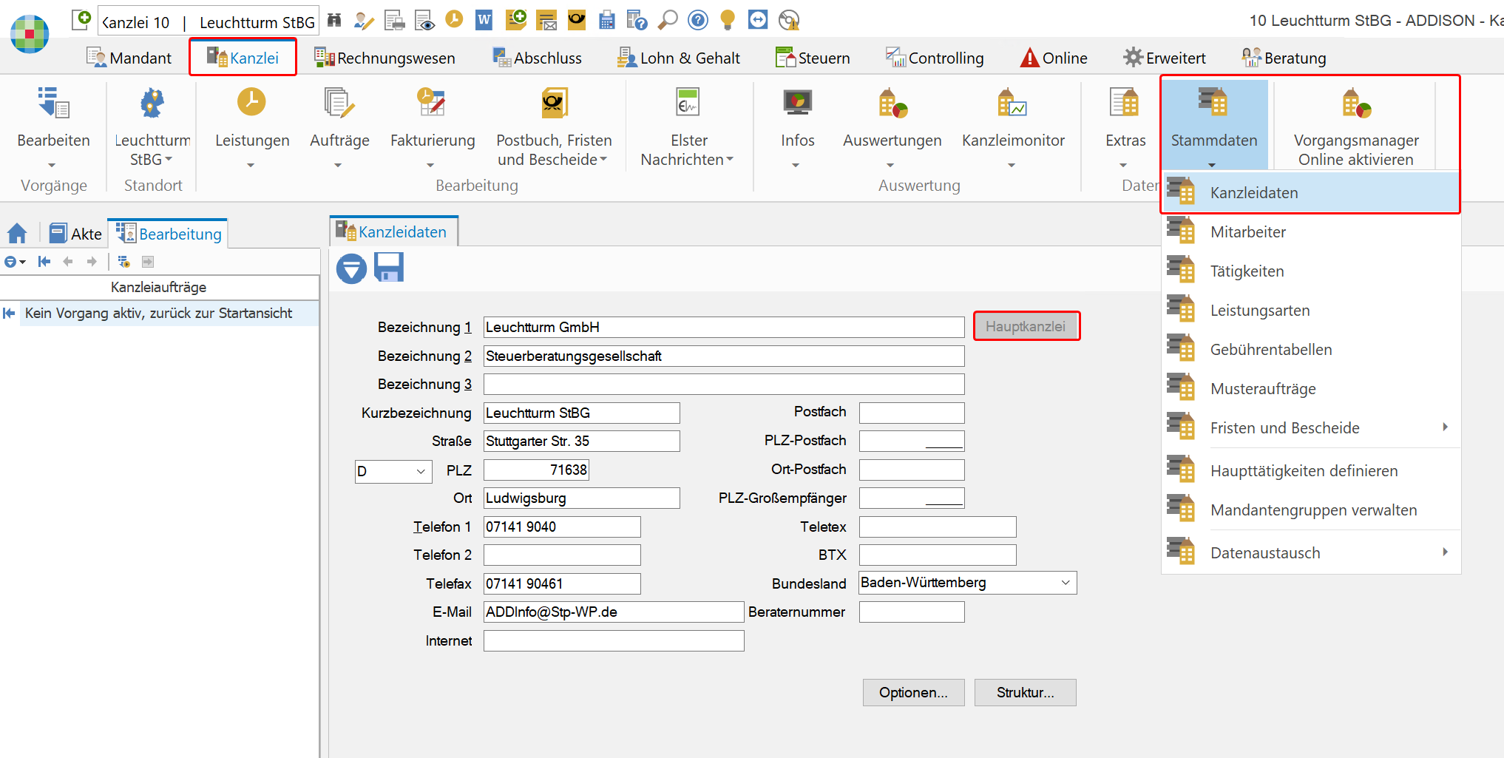Click the light bulb tip icon

728,20
